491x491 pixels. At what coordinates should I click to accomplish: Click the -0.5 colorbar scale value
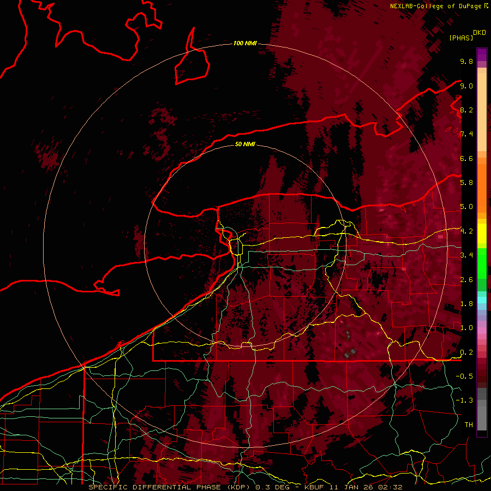tap(464, 376)
